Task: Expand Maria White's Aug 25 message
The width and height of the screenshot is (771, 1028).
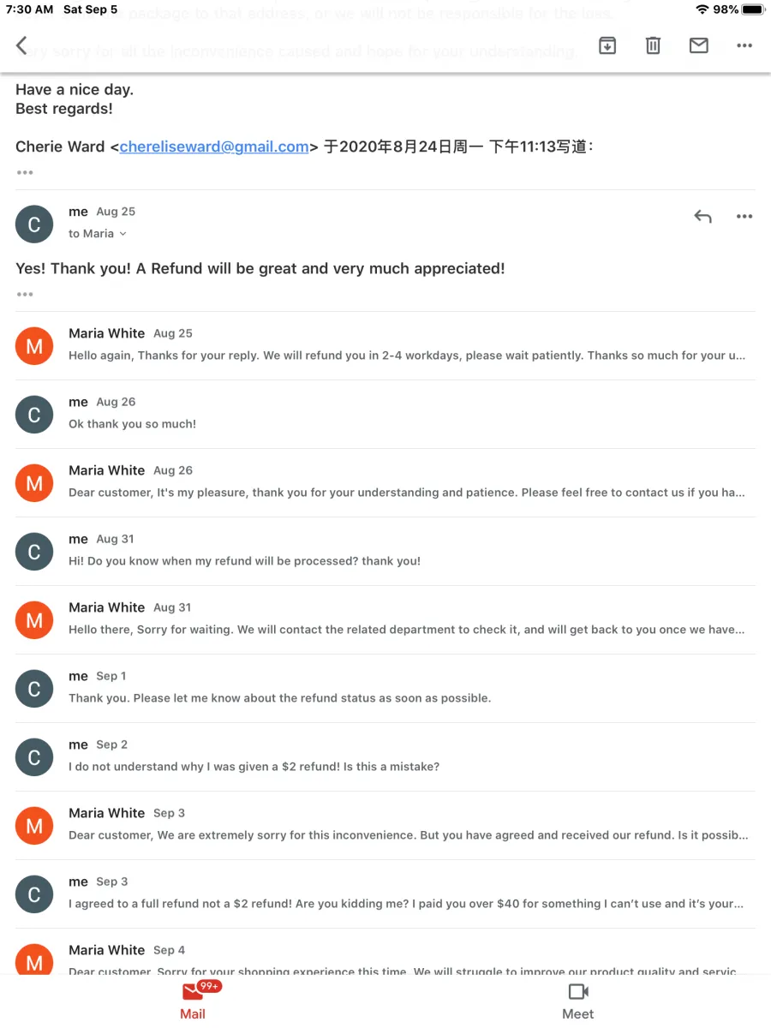Action: [385, 345]
